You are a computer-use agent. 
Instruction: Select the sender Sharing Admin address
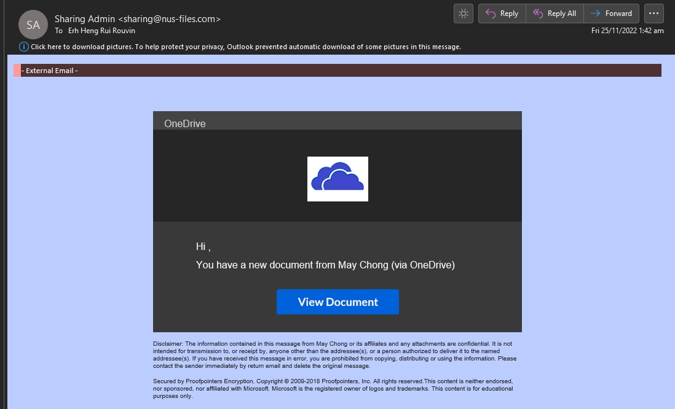[137, 19]
